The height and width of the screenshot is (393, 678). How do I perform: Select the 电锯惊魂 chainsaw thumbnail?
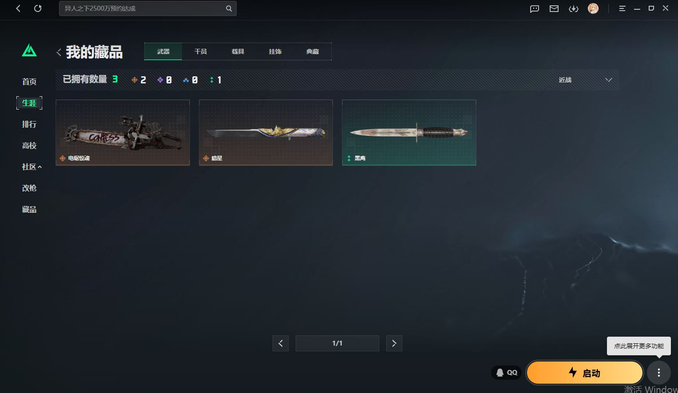(123, 132)
